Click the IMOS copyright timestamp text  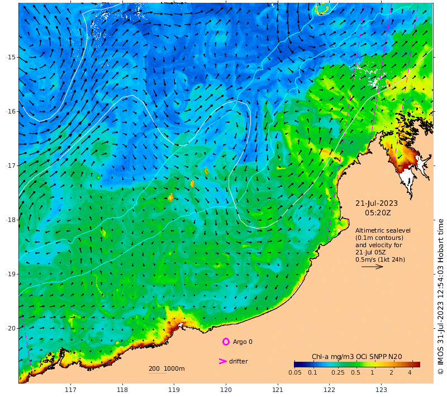(440, 296)
